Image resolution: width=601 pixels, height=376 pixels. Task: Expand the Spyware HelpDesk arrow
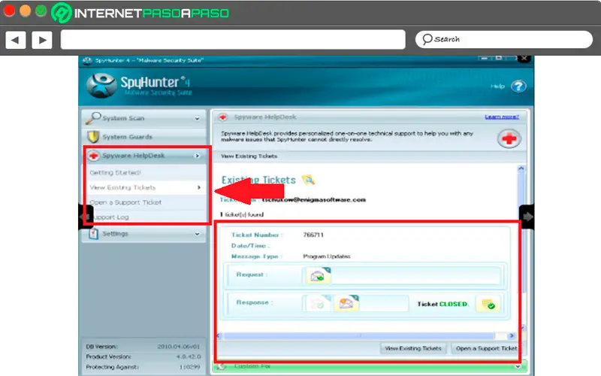click(x=198, y=156)
